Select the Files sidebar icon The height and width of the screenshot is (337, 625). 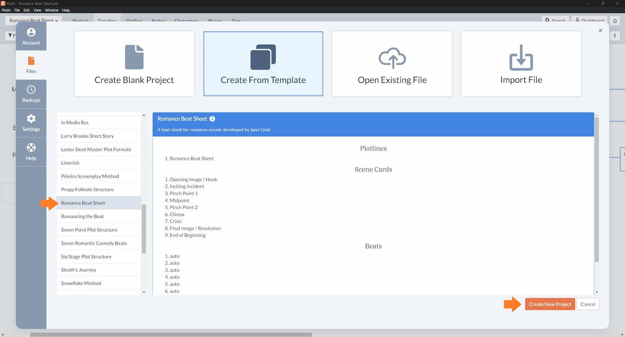pyautogui.click(x=31, y=65)
